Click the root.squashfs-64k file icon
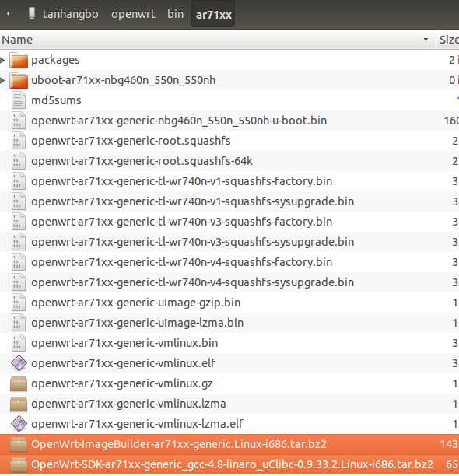 [19, 161]
